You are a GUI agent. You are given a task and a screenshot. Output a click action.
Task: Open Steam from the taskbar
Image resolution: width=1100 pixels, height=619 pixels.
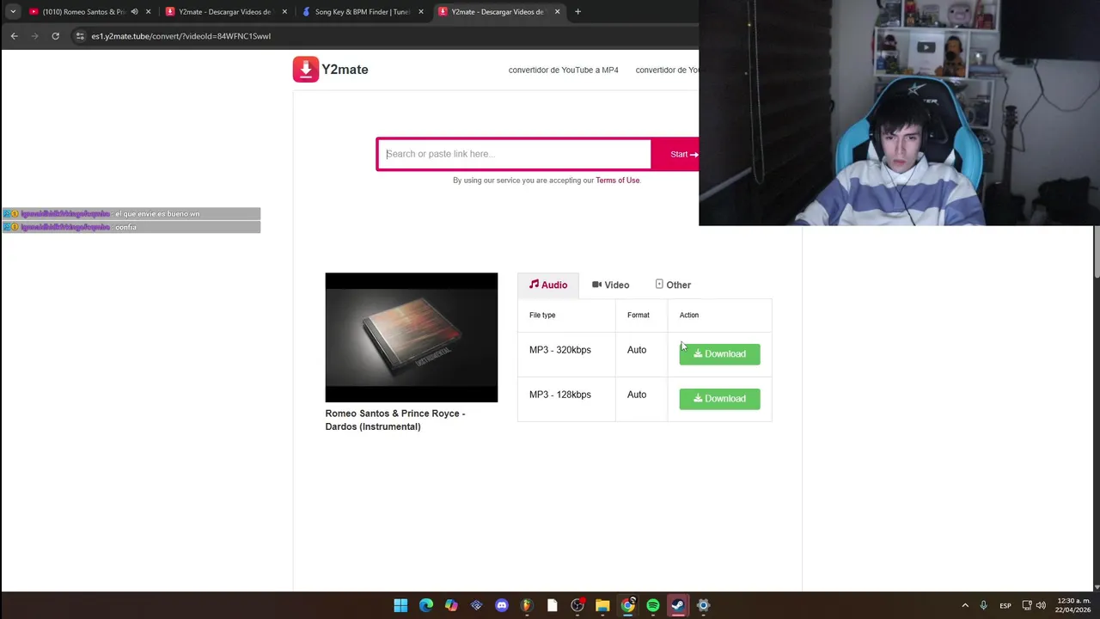678,605
